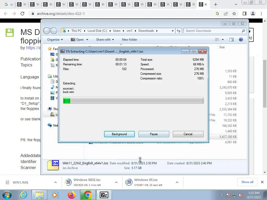Viewport: 267px width, 200px height.
Task: Open Explorer help icon
Action: click(241, 40)
